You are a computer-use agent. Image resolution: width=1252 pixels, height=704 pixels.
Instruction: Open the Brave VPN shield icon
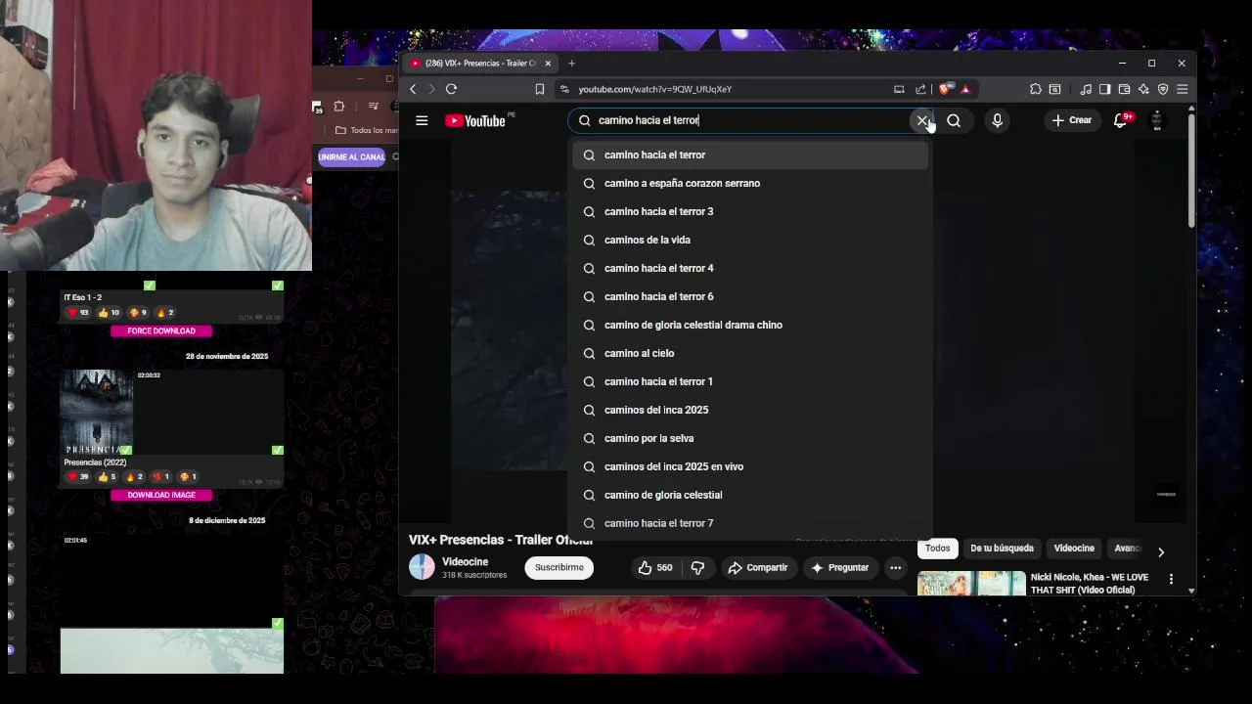click(x=1163, y=89)
